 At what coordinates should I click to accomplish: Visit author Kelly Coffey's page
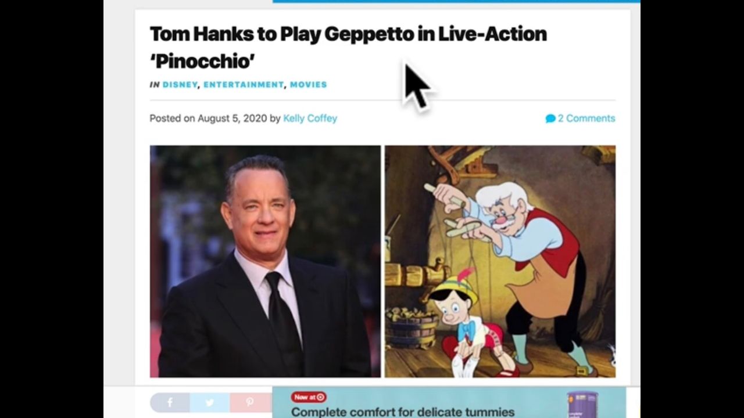click(x=310, y=118)
